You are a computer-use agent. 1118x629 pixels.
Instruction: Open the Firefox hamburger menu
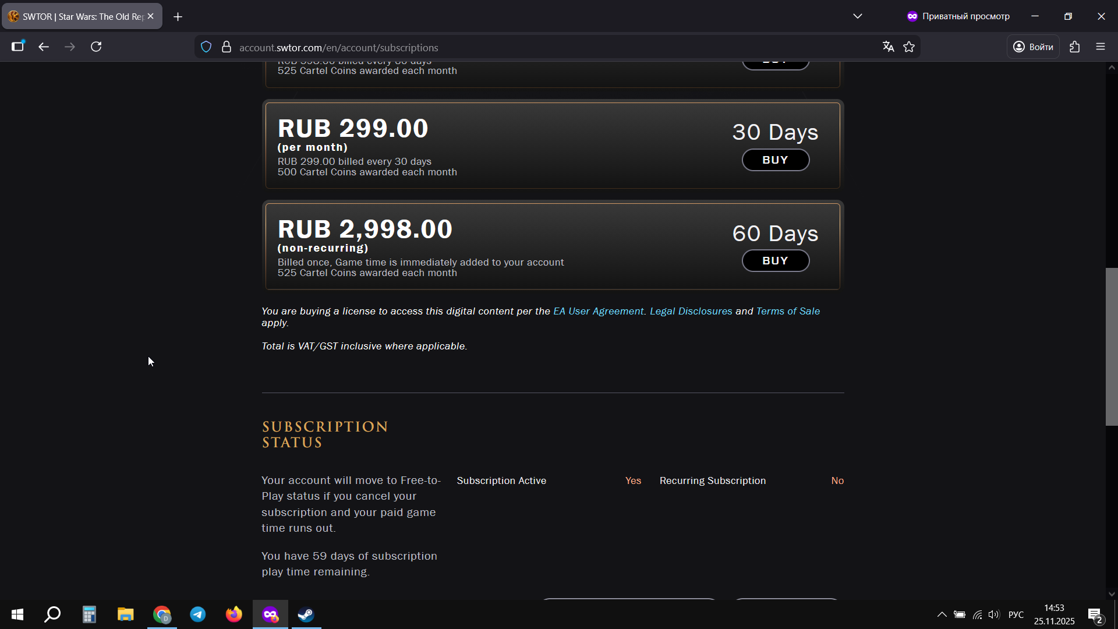pyautogui.click(x=1101, y=47)
